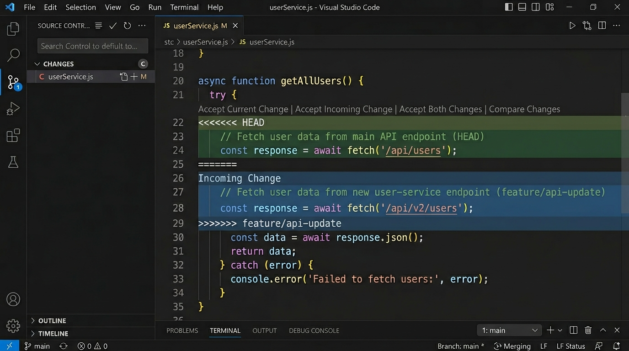Click the new terminal plus icon
This screenshot has width=629, height=351.
tap(550, 330)
